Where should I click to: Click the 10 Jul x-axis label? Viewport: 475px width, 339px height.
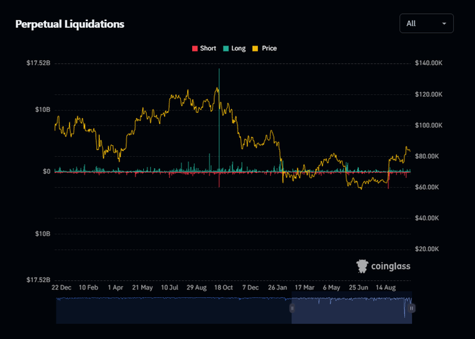coord(170,287)
